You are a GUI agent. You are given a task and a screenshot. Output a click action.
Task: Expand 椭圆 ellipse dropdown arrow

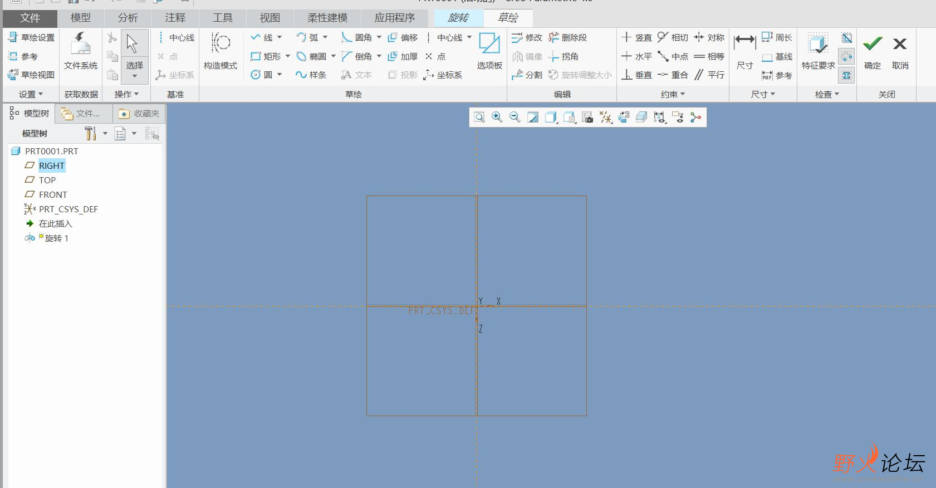tap(334, 56)
